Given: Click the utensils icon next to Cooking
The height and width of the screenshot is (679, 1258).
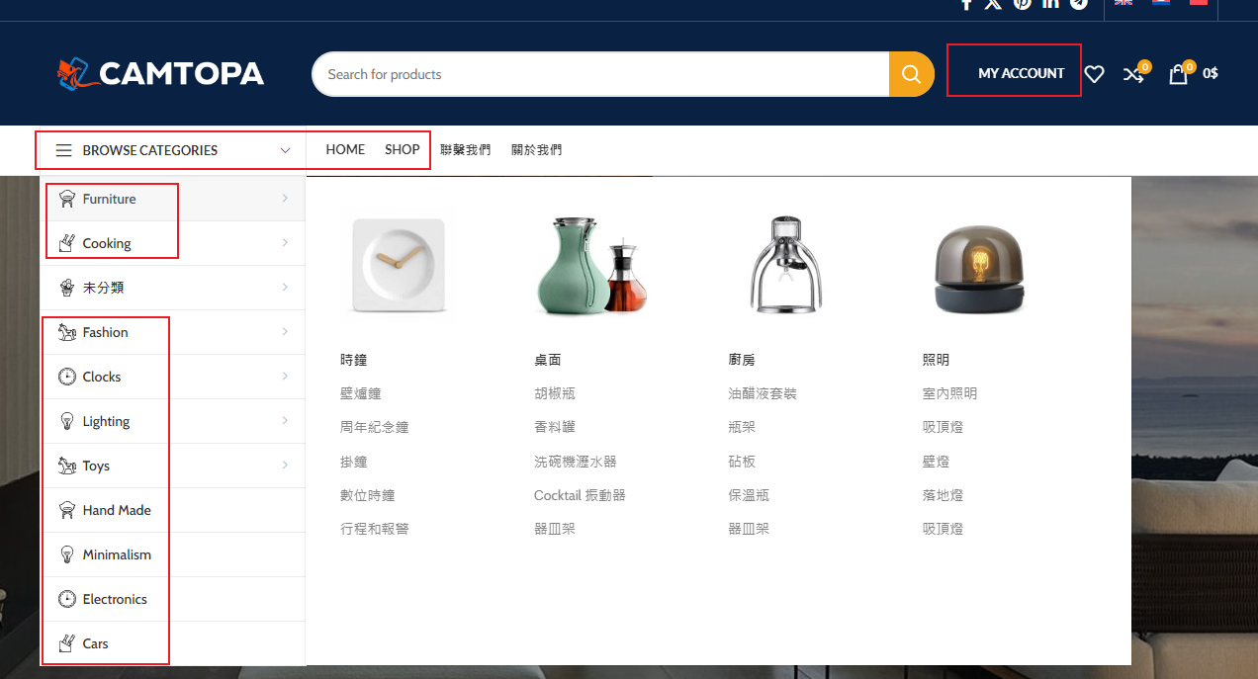Looking at the screenshot, I should click(67, 243).
